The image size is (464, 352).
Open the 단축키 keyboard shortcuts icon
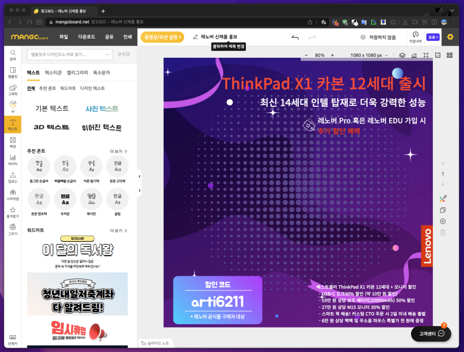click(12, 340)
